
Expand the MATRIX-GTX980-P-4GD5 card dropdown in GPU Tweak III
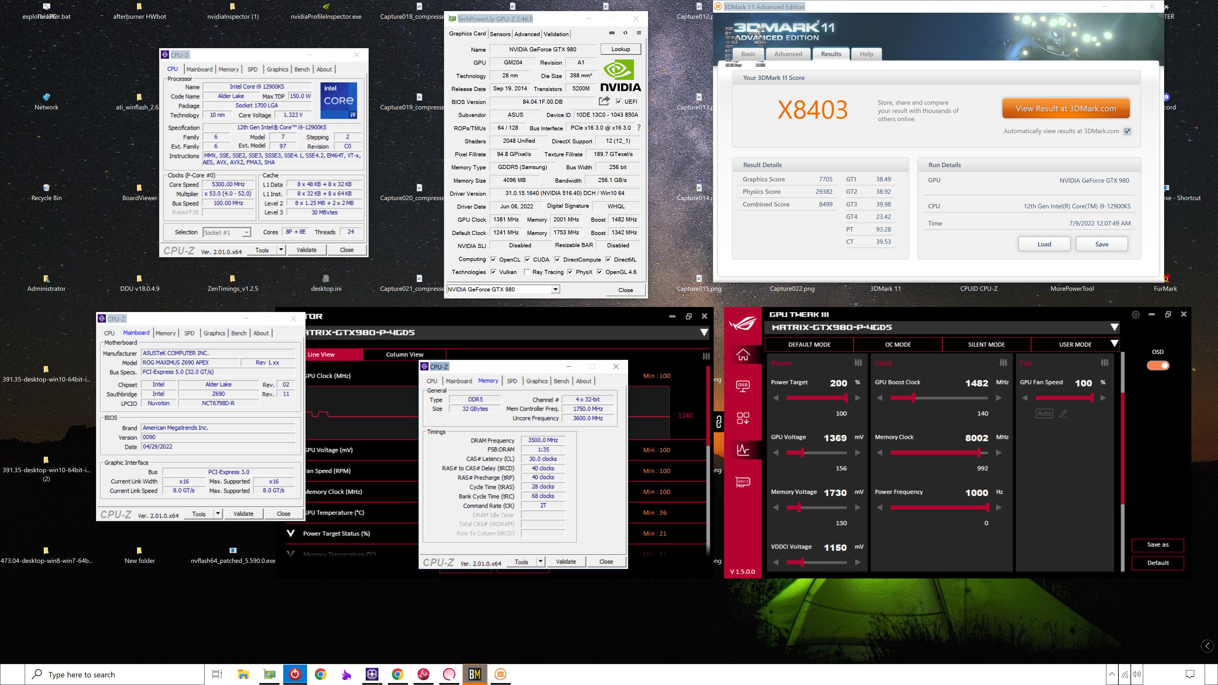pos(1114,327)
